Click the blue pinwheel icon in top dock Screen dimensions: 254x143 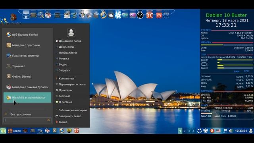click(118, 15)
